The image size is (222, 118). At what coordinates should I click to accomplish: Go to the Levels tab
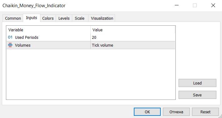click(x=64, y=18)
